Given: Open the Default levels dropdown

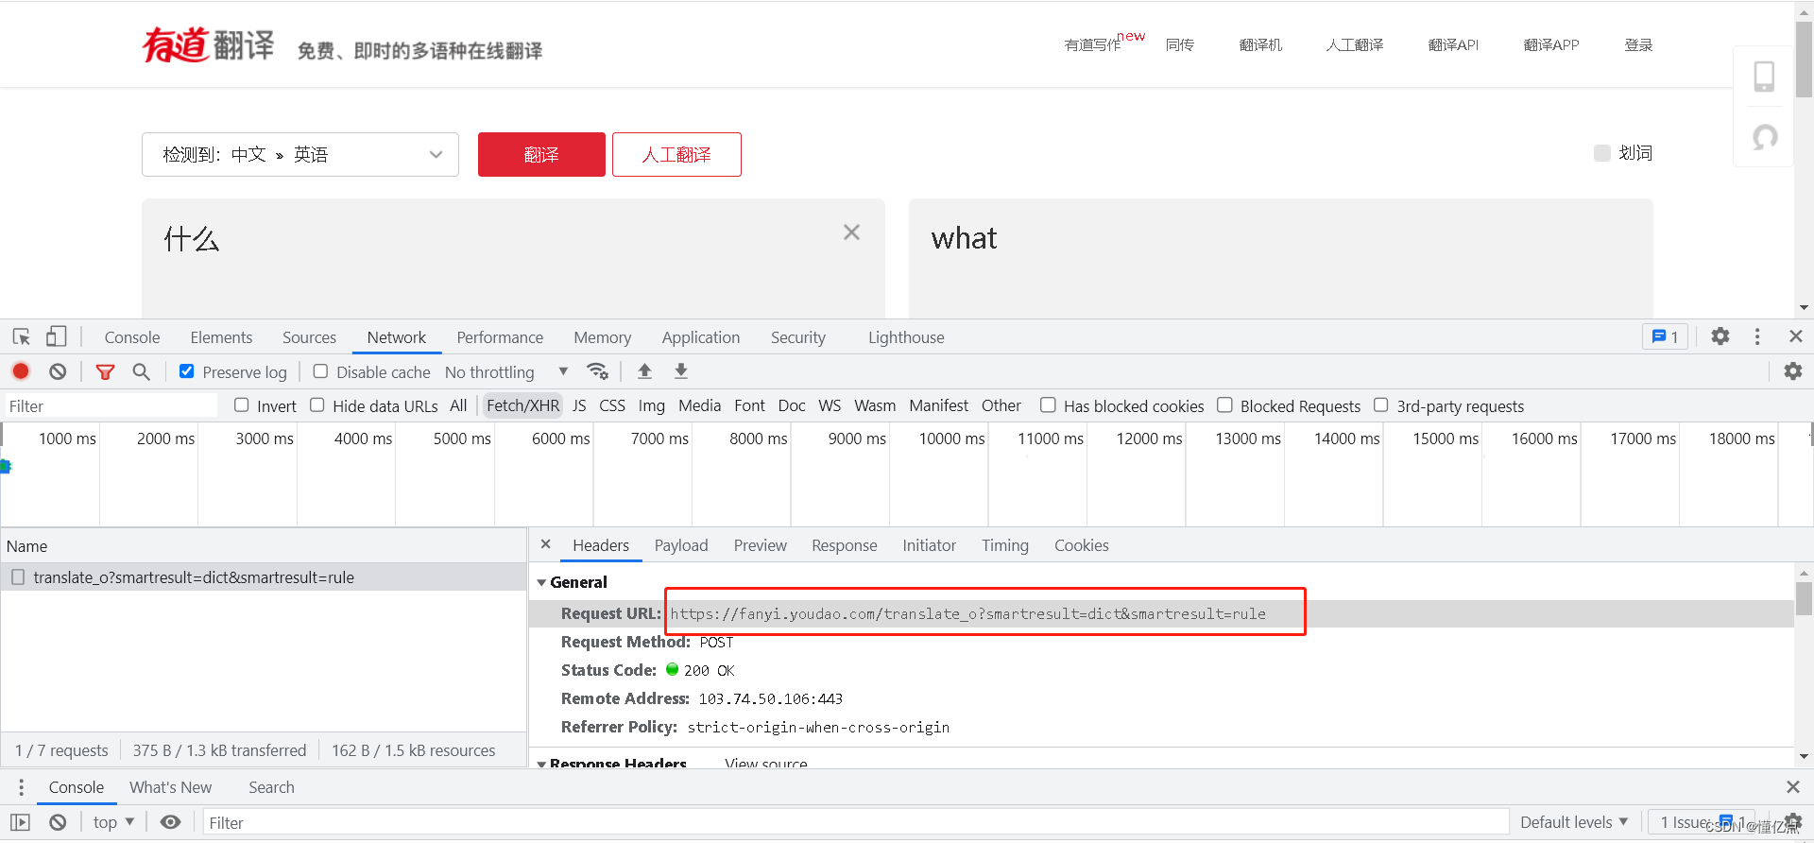Looking at the screenshot, I should (x=1574, y=822).
